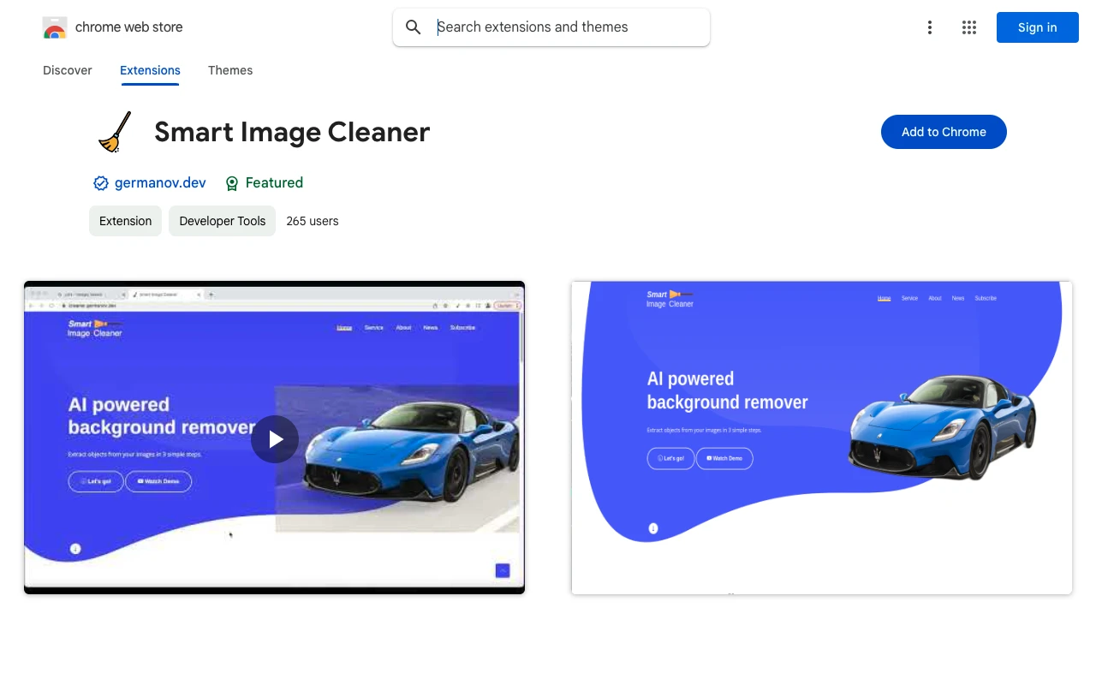
Task: Click the Add to Chrome button
Action: [x=944, y=132]
